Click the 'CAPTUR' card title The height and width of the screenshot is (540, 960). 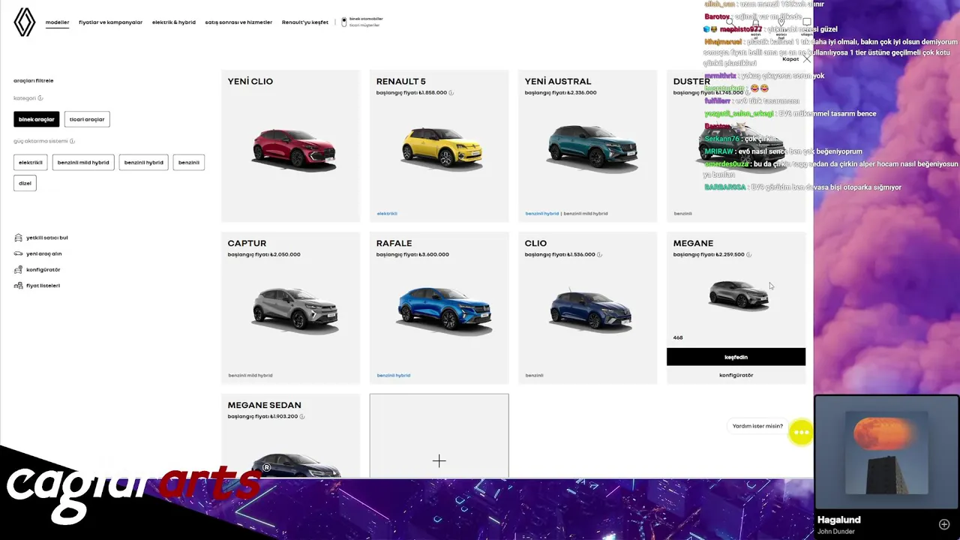click(247, 243)
